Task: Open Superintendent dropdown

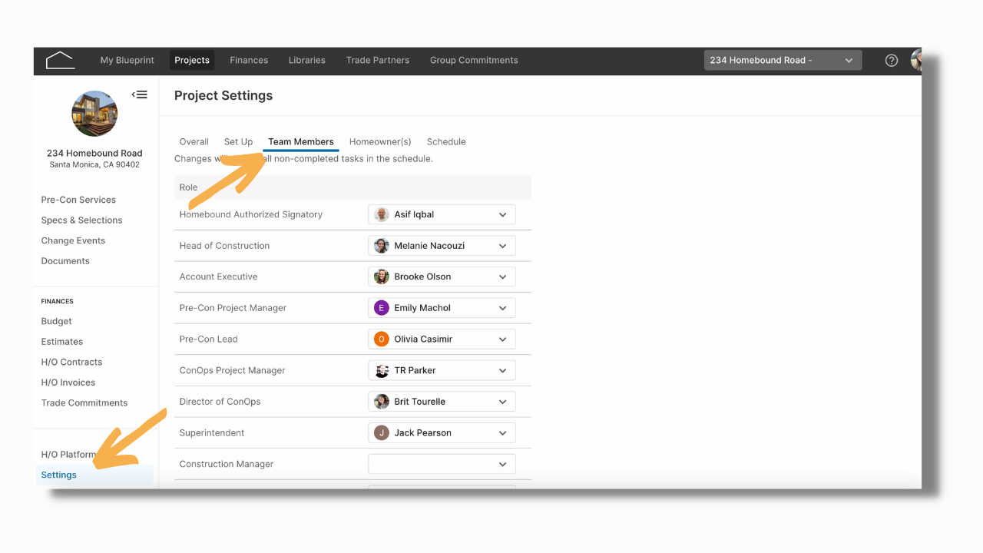Action: pyautogui.click(x=442, y=432)
